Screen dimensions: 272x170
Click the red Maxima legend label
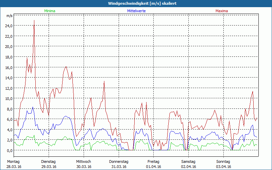[222, 11]
